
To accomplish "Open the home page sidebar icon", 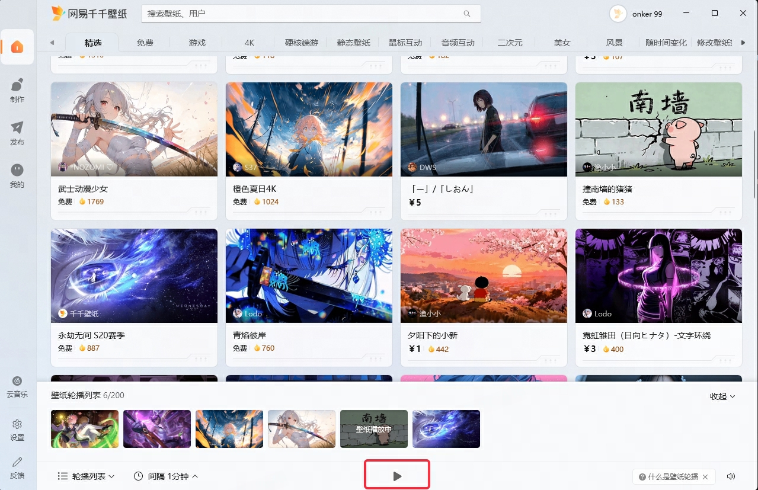I will click(17, 47).
